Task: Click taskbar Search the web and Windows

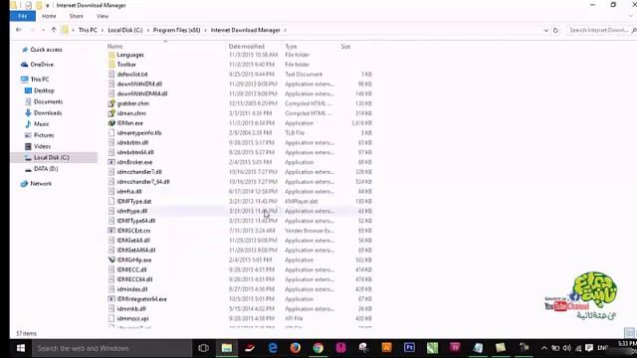Action: pos(111,348)
